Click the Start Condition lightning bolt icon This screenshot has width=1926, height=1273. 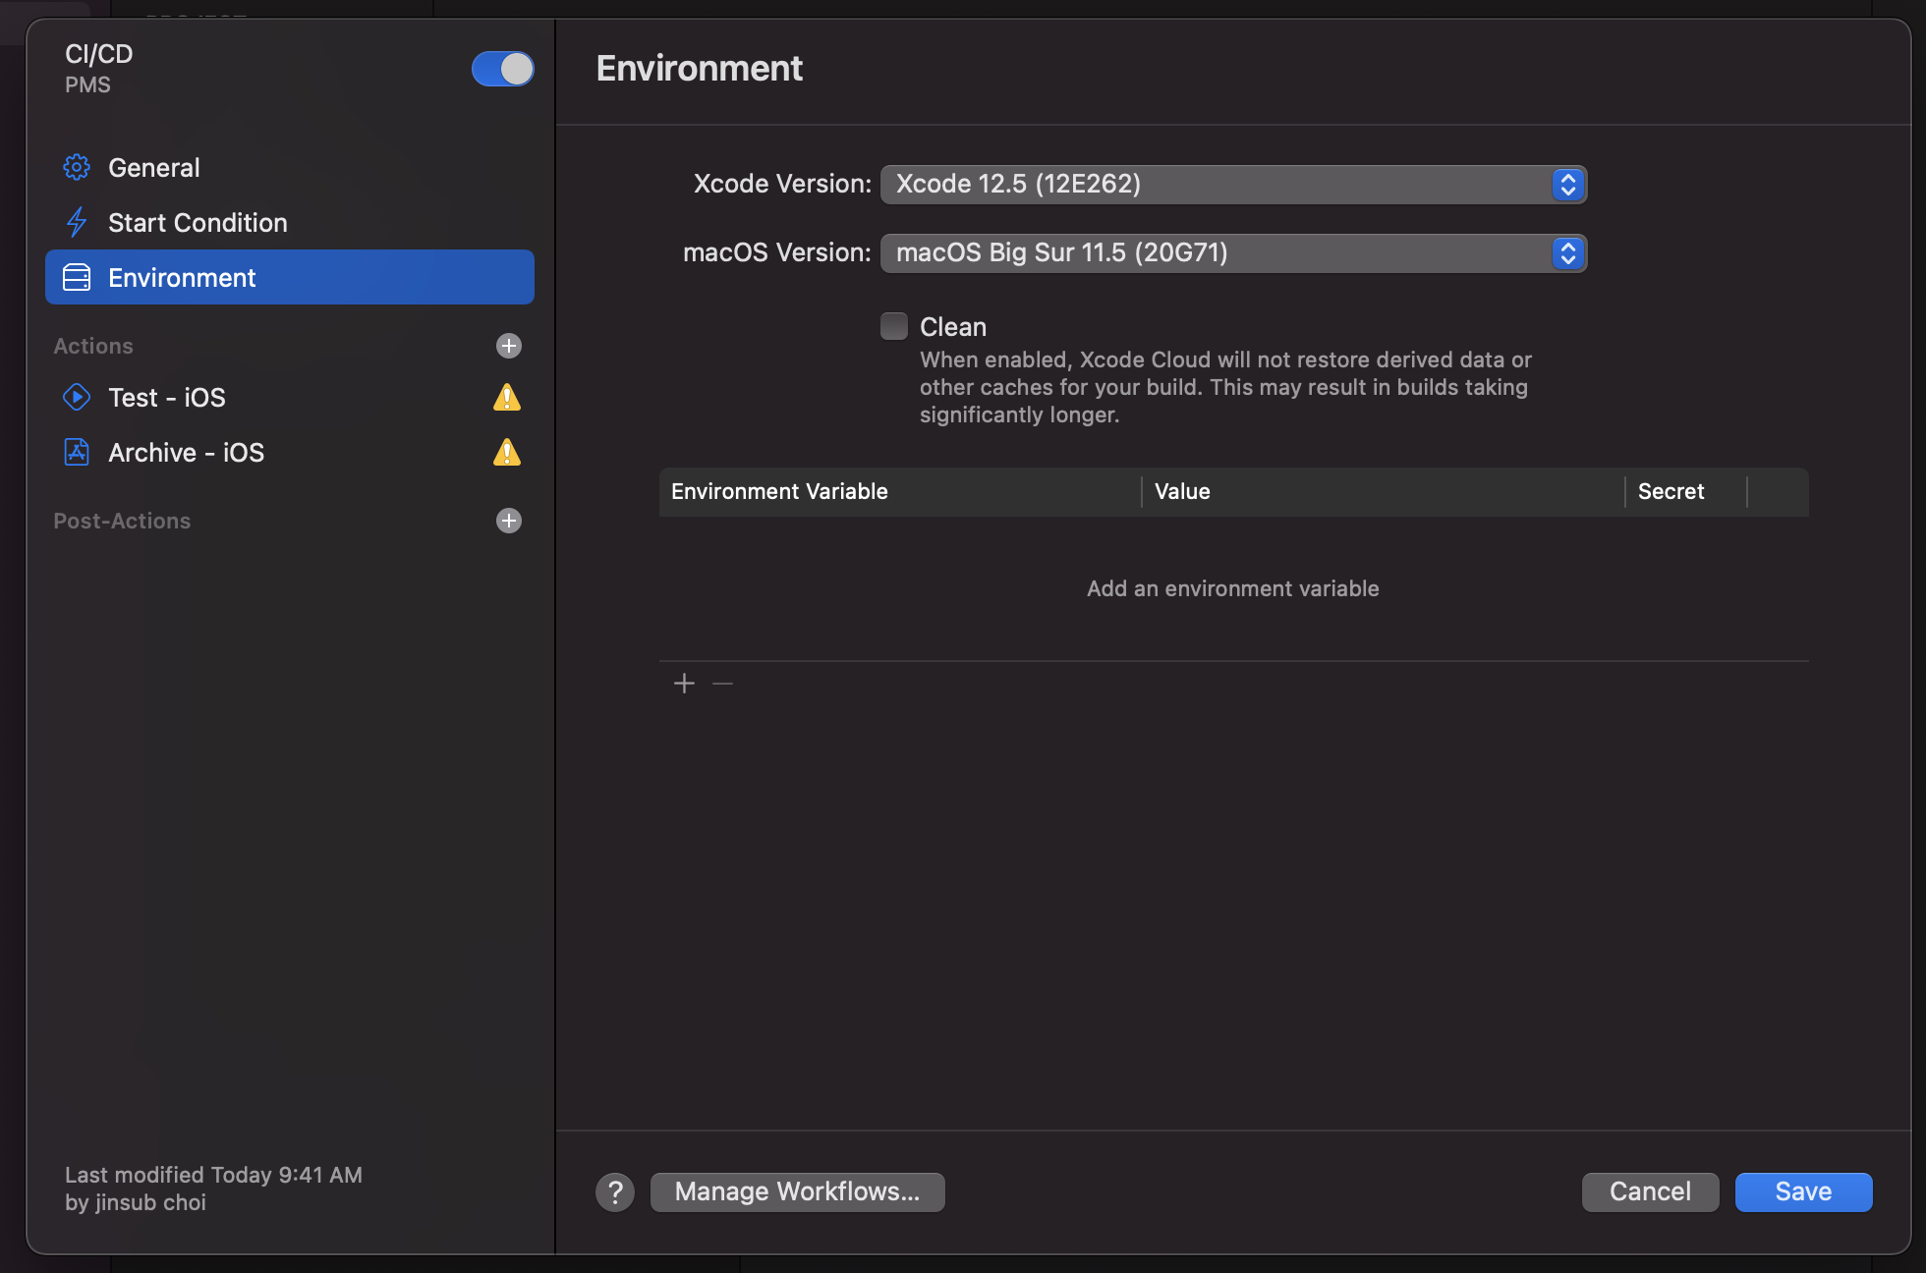tap(77, 223)
